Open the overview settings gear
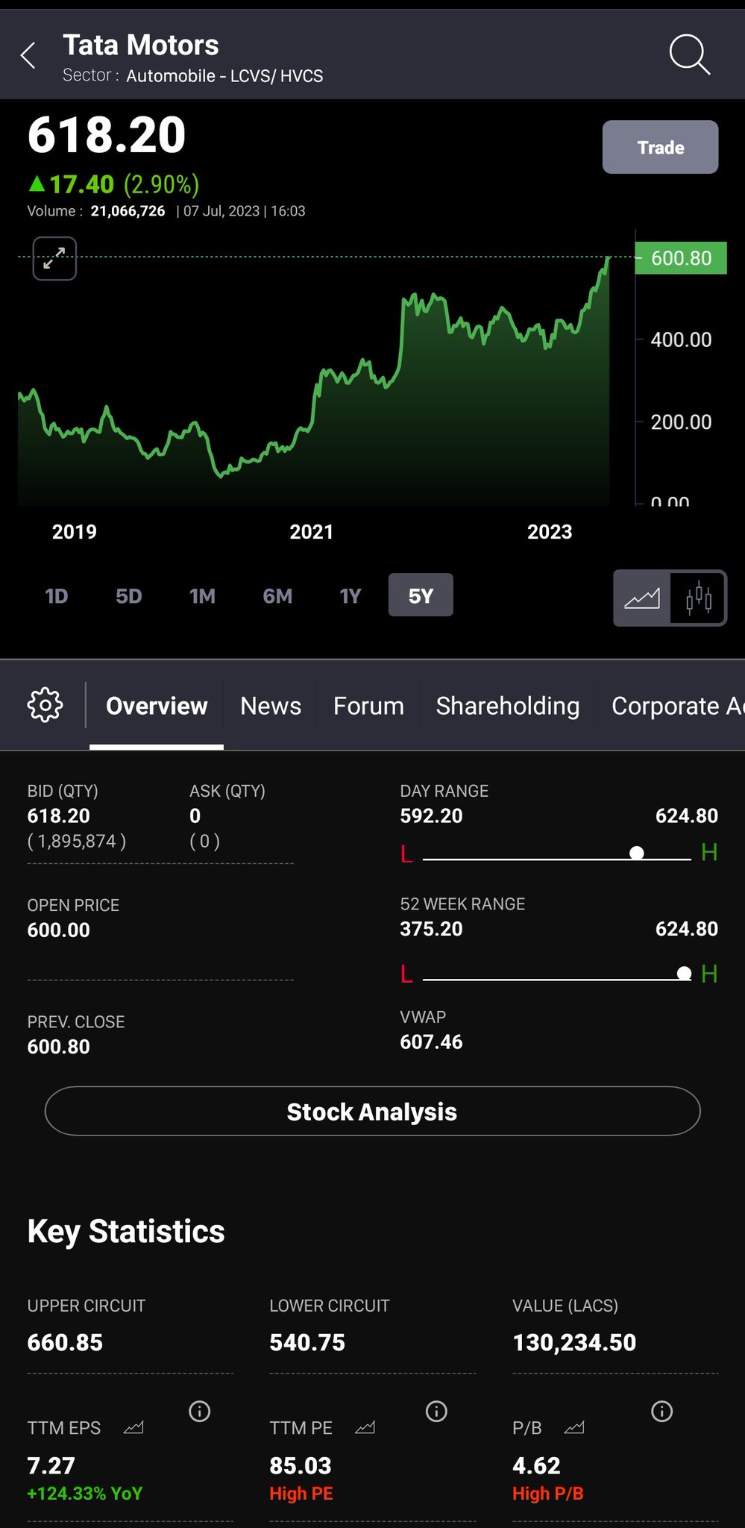 pyautogui.click(x=45, y=704)
